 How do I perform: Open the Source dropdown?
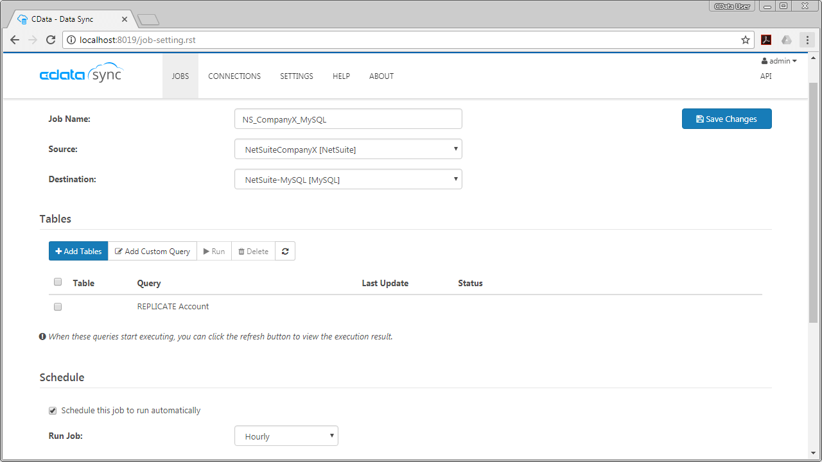348,149
